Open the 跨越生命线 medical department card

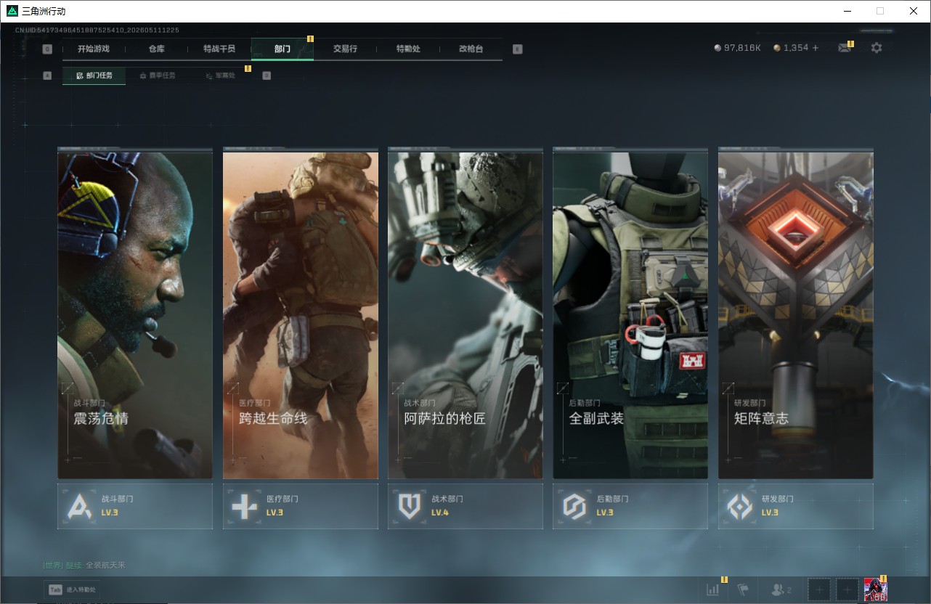tap(301, 314)
